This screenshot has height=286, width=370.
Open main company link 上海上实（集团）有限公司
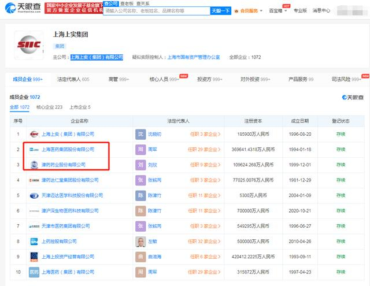[x=97, y=57]
